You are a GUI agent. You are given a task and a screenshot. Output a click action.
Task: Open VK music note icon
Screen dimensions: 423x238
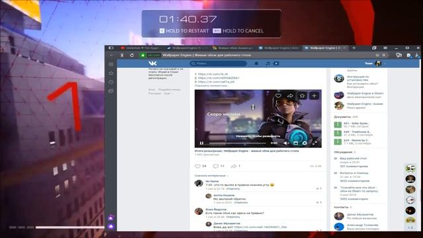pyautogui.click(x=268, y=63)
